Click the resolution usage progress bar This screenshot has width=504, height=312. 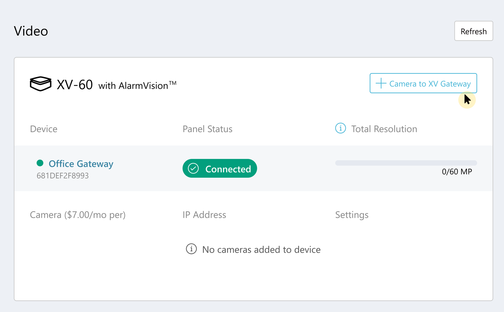point(406,163)
